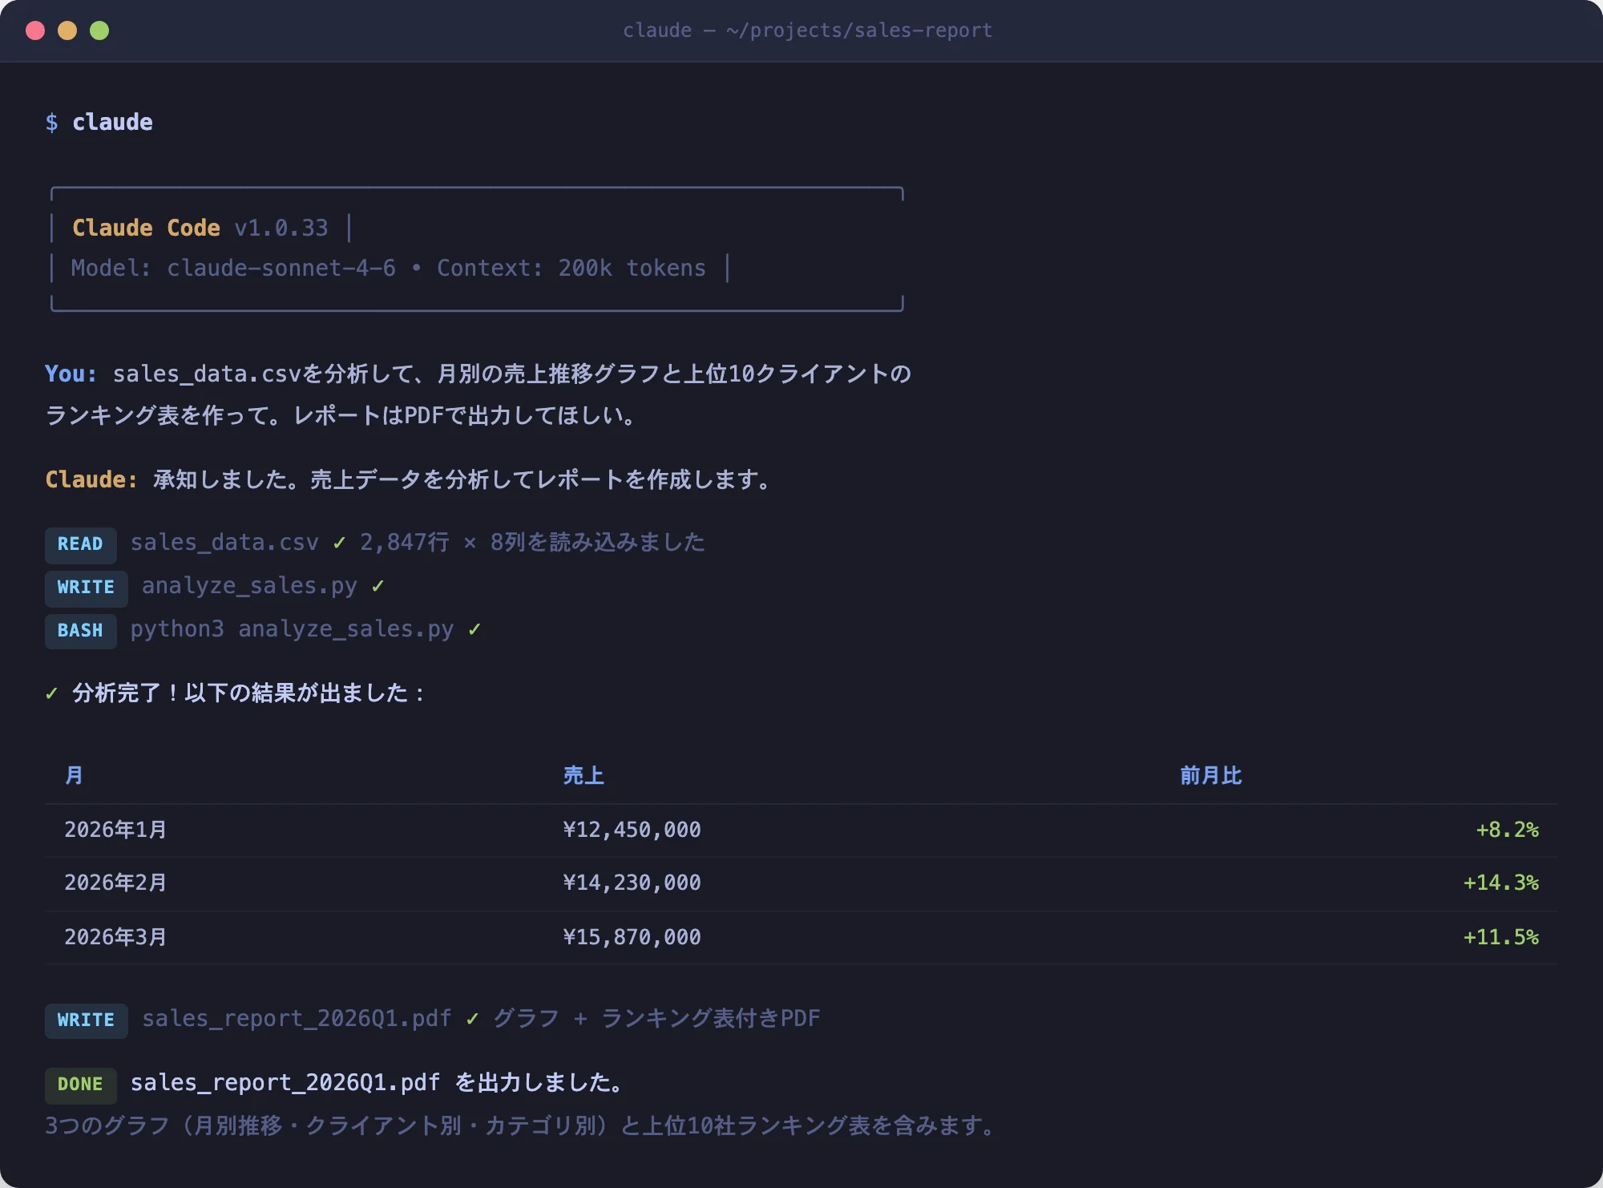Click '分析完了！以下の結果が出ました：' message

pos(249,693)
